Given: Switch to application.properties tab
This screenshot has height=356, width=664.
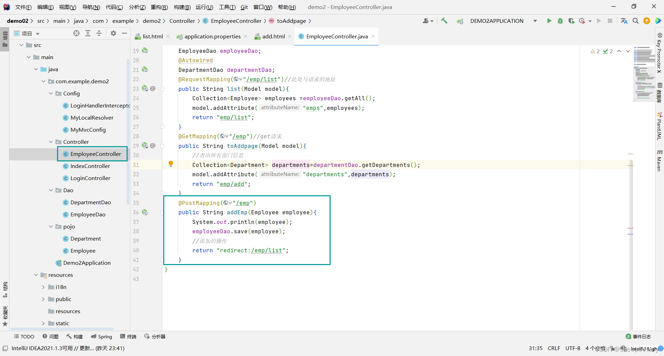Looking at the screenshot, I should coord(212,36).
